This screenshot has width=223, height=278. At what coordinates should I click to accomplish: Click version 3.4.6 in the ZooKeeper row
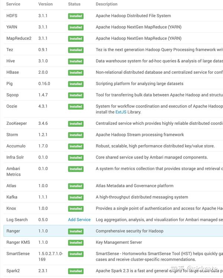point(43,124)
